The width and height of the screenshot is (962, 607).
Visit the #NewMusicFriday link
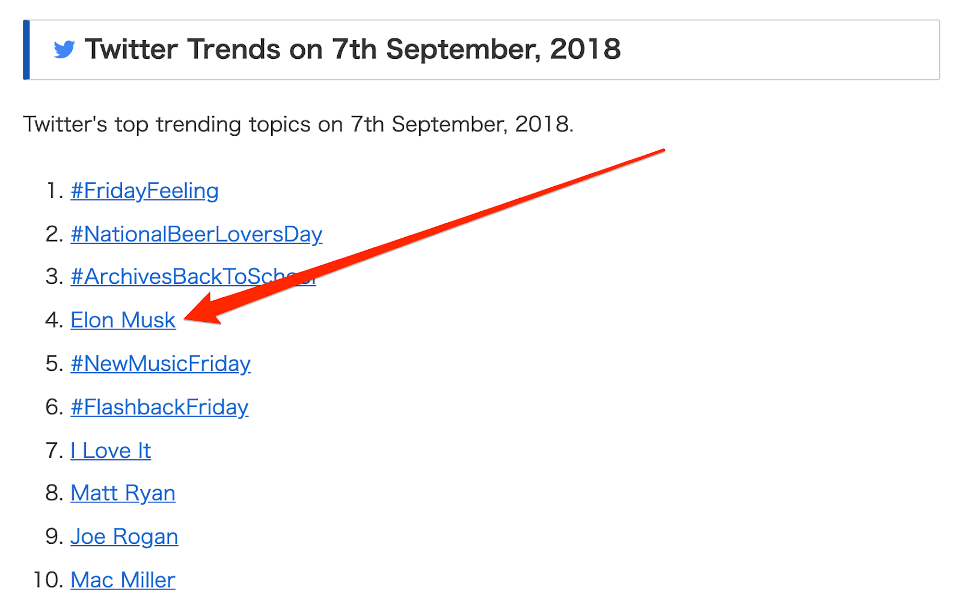[x=161, y=364]
